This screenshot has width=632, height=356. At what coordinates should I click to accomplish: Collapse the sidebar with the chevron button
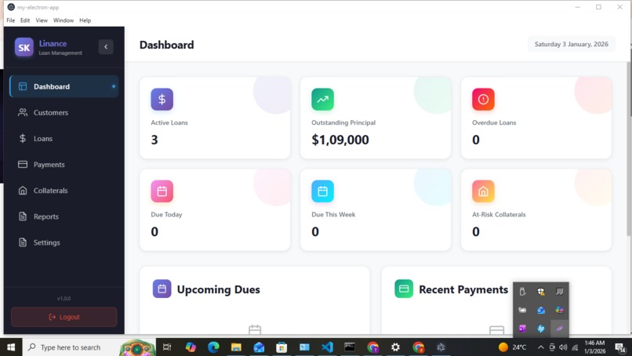pos(106,47)
